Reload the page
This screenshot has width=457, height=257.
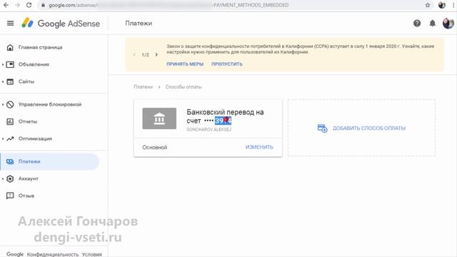point(29,5)
